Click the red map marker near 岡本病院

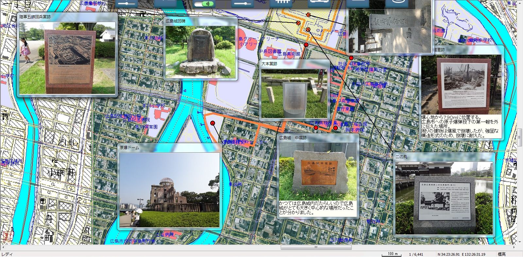tap(335, 128)
